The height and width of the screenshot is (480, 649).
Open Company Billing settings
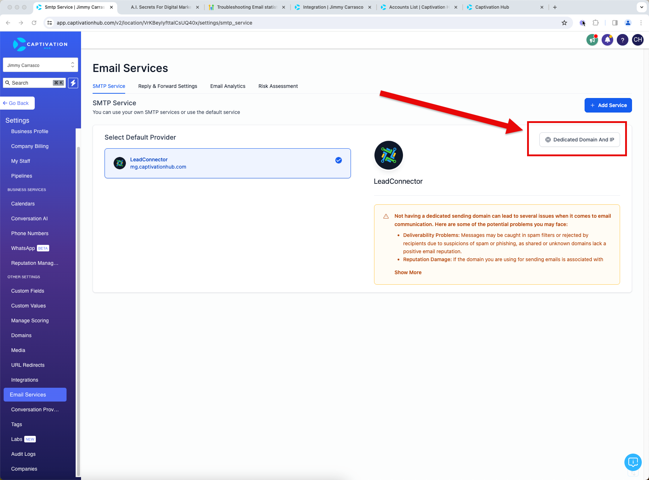point(30,146)
